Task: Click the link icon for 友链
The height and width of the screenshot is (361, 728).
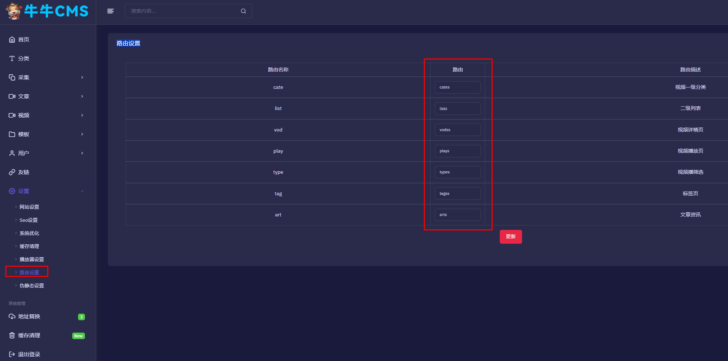Action: [12, 172]
